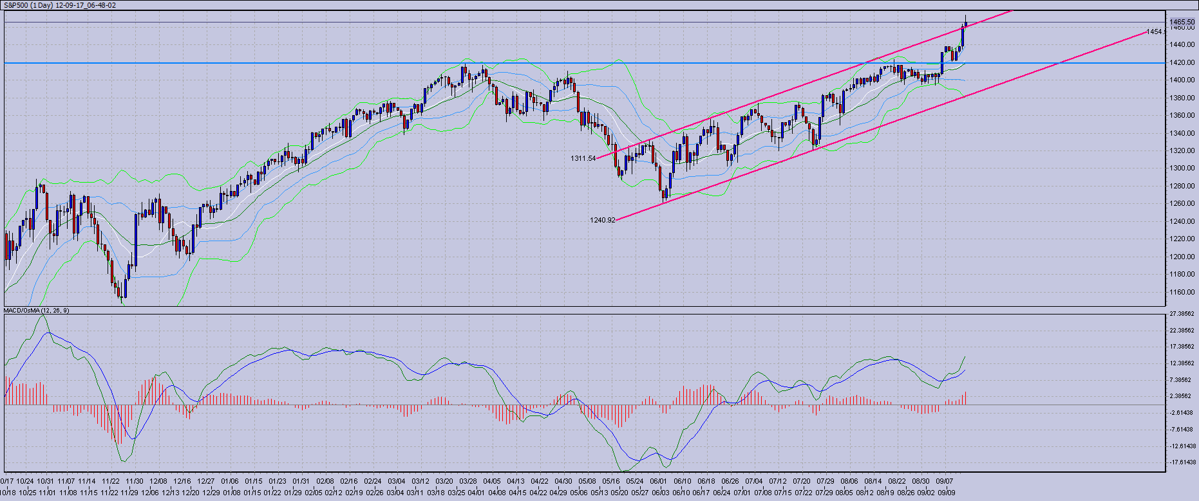Click the 1454 trendline end label
Screen dimensions: 1199x501
pos(1156,32)
